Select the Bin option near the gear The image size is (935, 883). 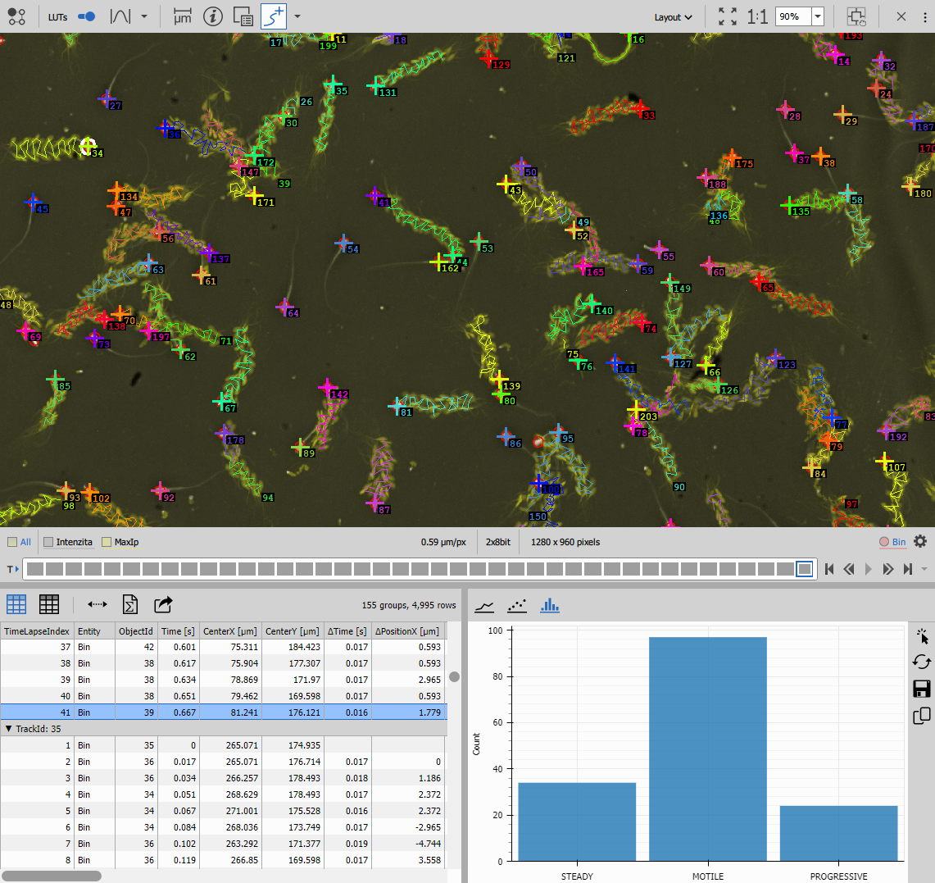click(x=892, y=542)
